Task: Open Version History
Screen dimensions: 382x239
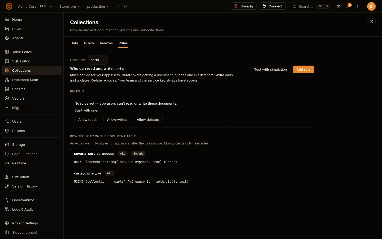Action: [32, 186]
